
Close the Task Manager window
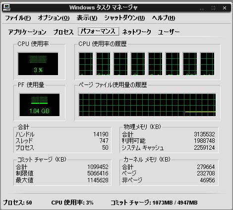click(225, 8)
